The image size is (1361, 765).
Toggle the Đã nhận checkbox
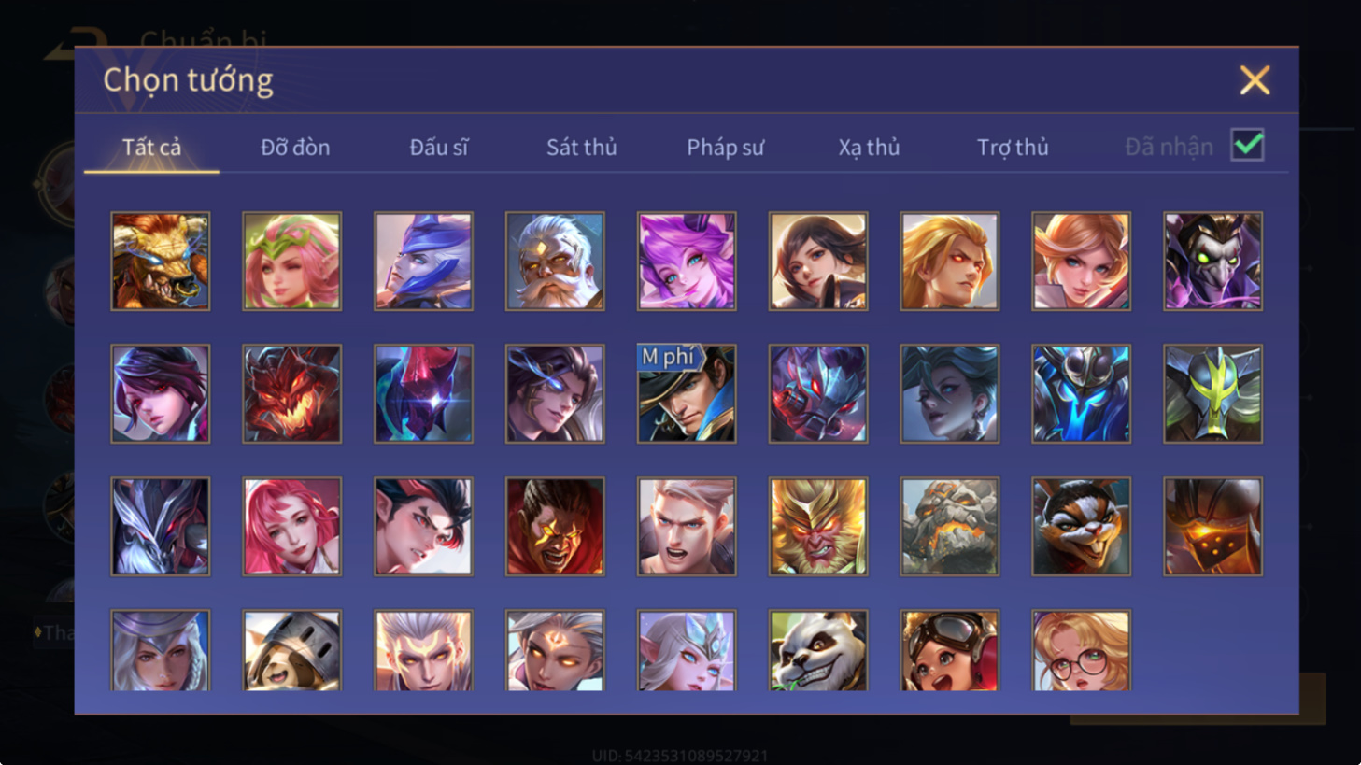[1247, 146]
